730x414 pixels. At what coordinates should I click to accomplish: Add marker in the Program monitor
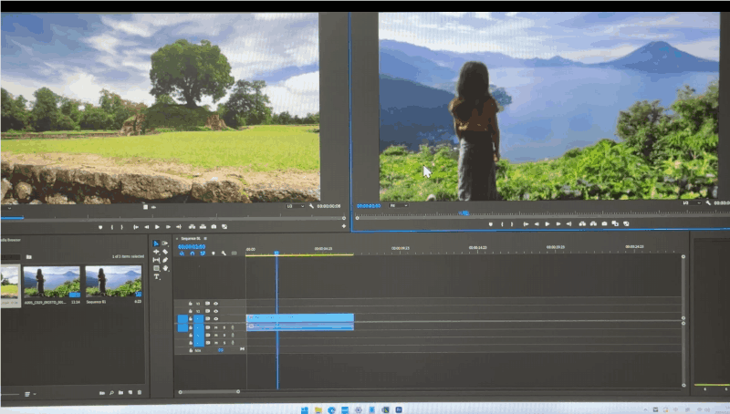point(490,224)
